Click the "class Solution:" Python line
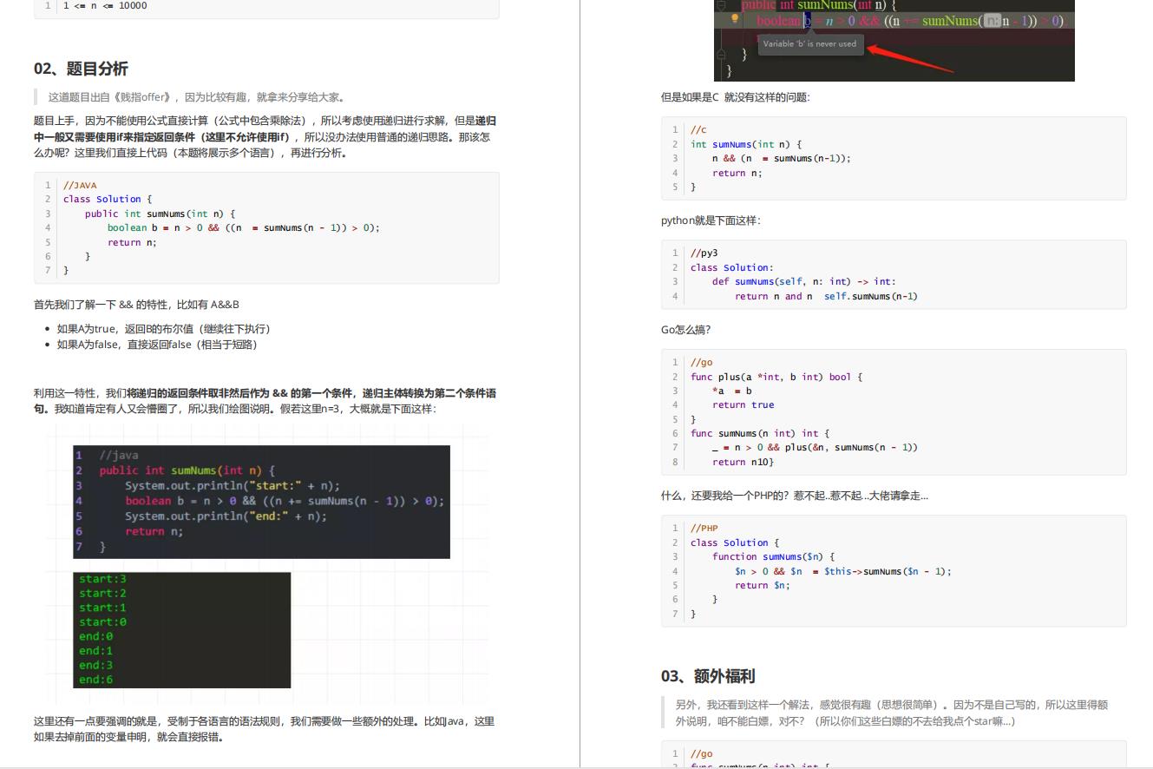Image resolution: width=1153 pixels, height=769 pixels. (731, 268)
